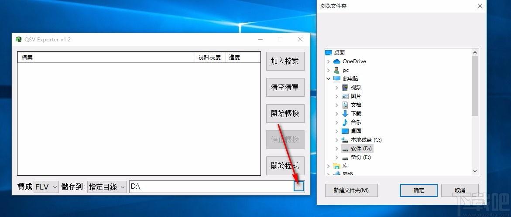Screen dimensions: 511x217
Task: Select 下载 label in tree
Action: (356, 114)
